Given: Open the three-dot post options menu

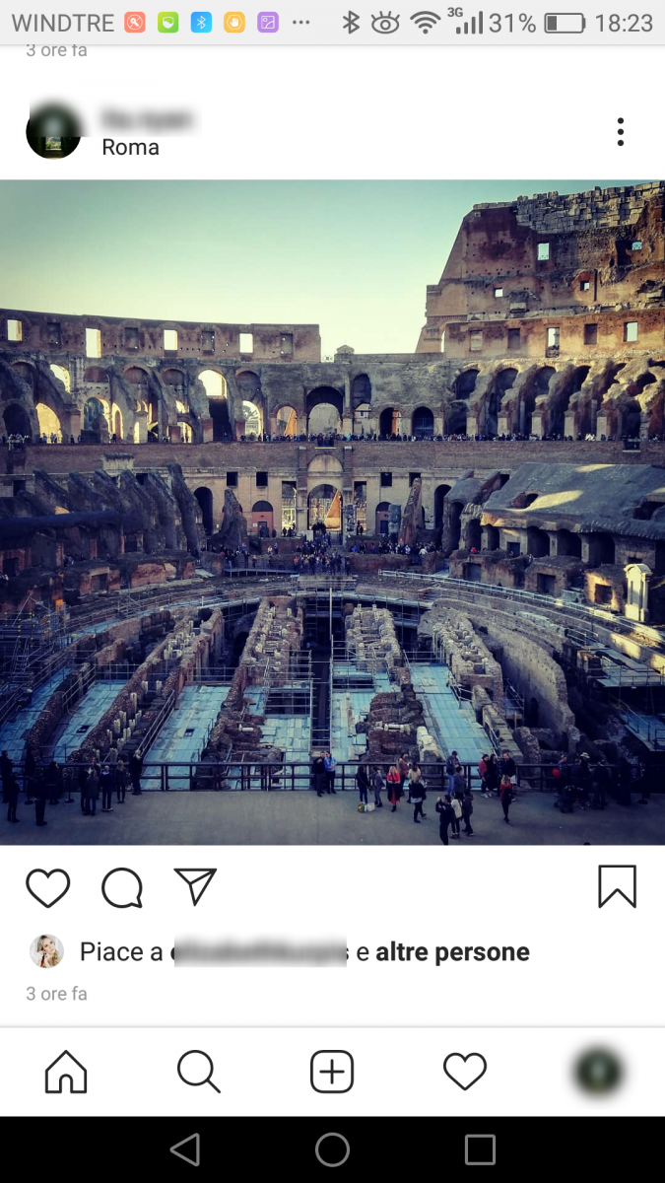Looking at the screenshot, I should pyautogui.click(x=621, y=132).
